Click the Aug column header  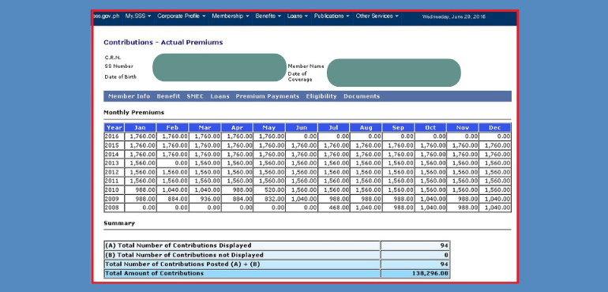click(366, 128)
